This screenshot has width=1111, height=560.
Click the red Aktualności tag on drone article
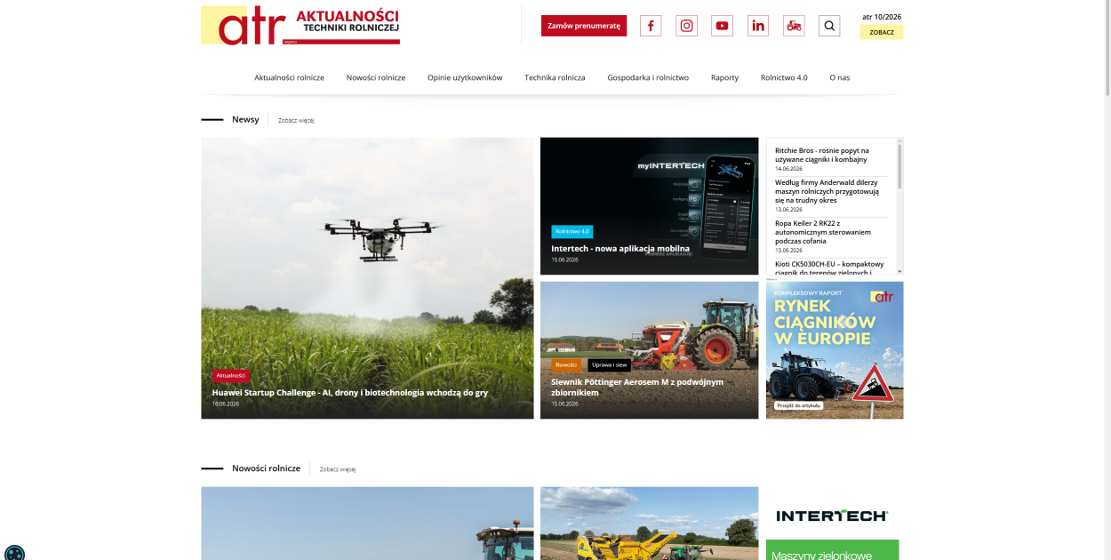(x=231, y=375)
